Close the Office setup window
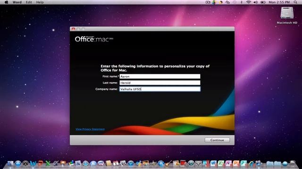The image size is (302, 169). coord(73,29)
